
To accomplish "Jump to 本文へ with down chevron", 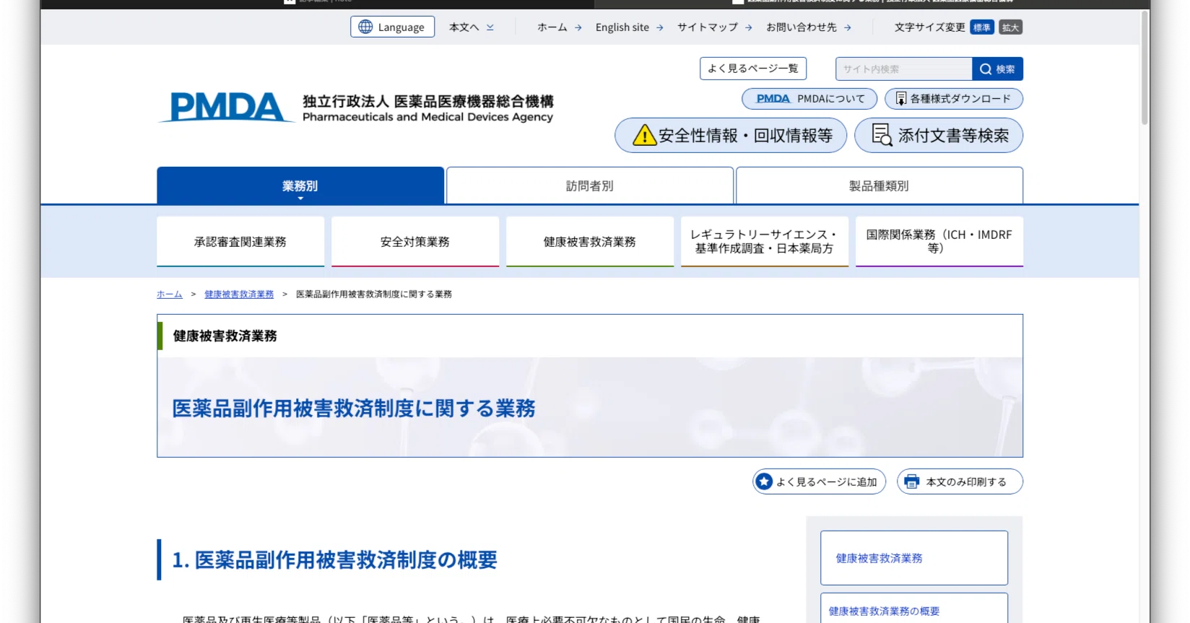I will [x=472, y=27].
